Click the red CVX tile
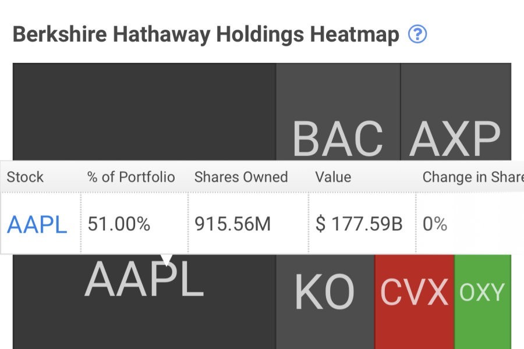Image resolution: width=524 pixels, height=349 pixels. point(414,292)
